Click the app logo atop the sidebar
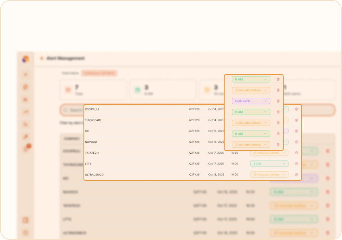The image size is (342, 240). point(26,59)
